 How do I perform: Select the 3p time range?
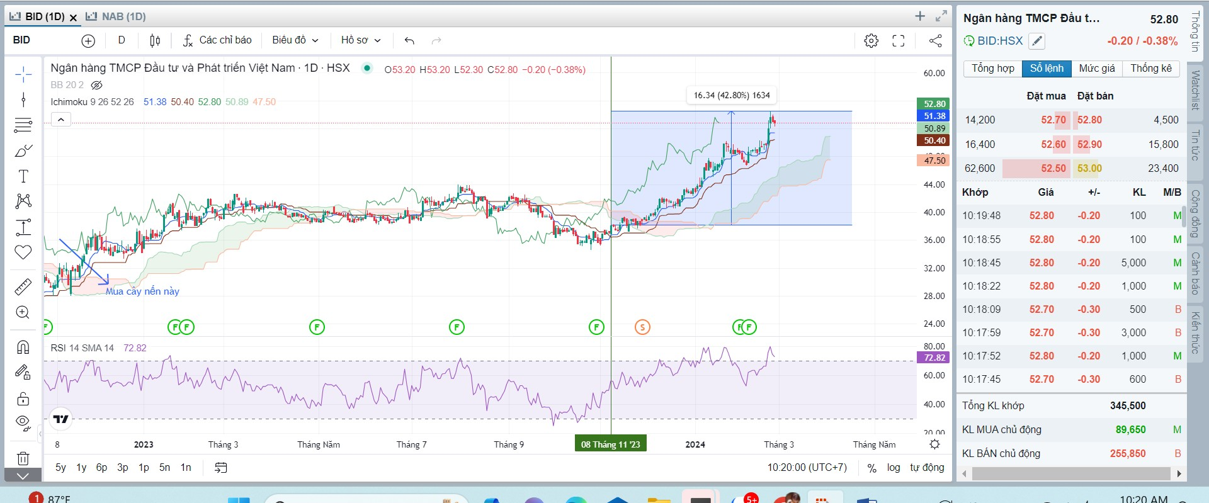click(123, 467)
